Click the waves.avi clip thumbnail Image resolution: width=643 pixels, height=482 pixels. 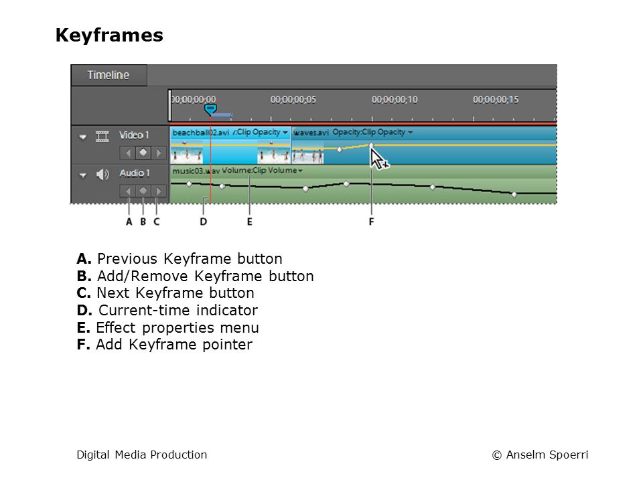(308, 153)
